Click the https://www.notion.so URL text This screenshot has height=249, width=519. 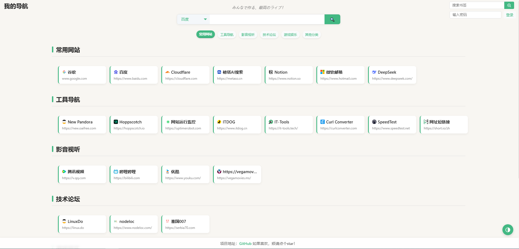point(285,79)
